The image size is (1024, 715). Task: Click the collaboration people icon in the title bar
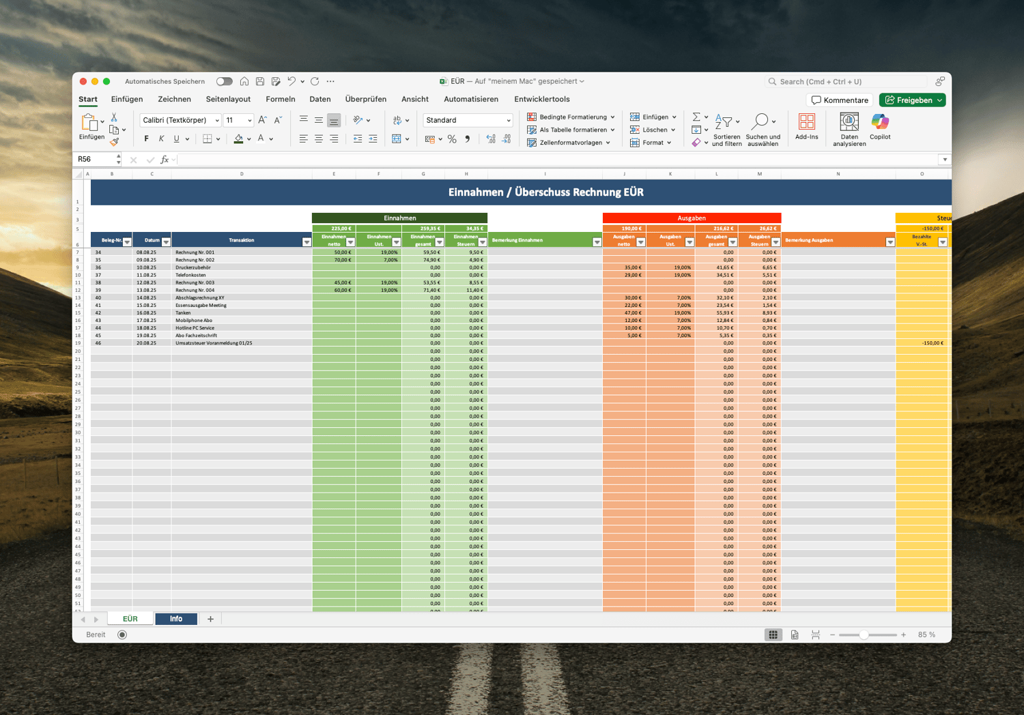click(x=940, y=81)
